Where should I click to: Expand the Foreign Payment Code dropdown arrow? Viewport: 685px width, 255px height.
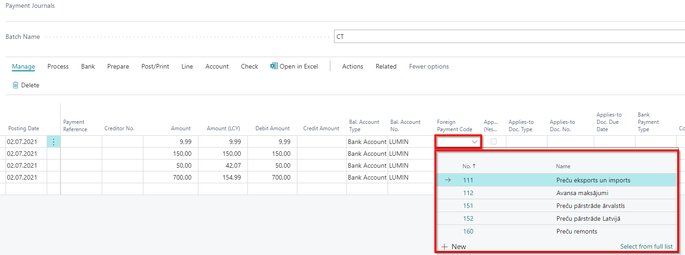pos(475,142)
